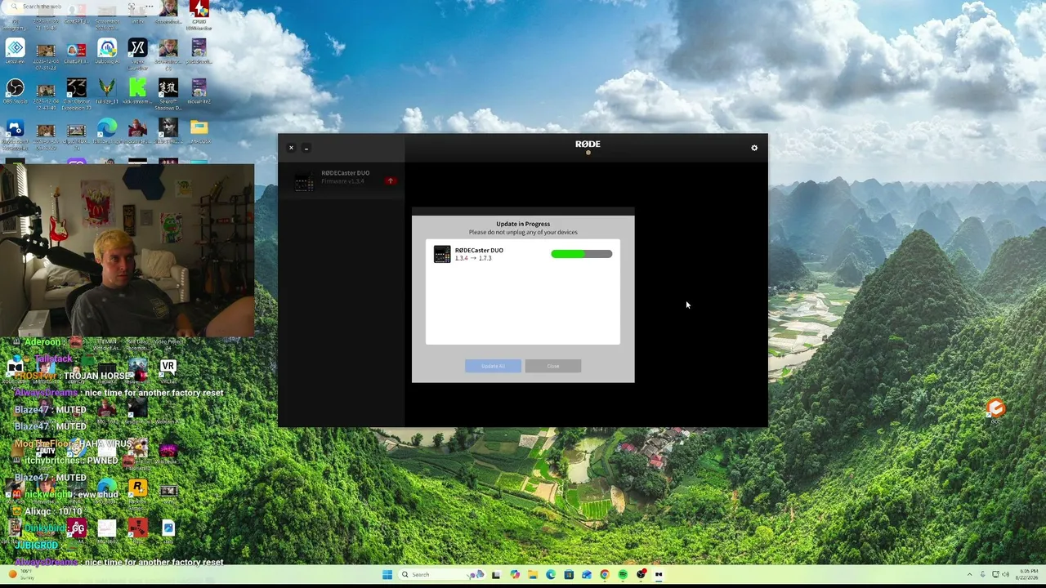The height and width of the screenshot is (588, 1046).
Task: Minimize the RØDE app window
Action: 306,148
